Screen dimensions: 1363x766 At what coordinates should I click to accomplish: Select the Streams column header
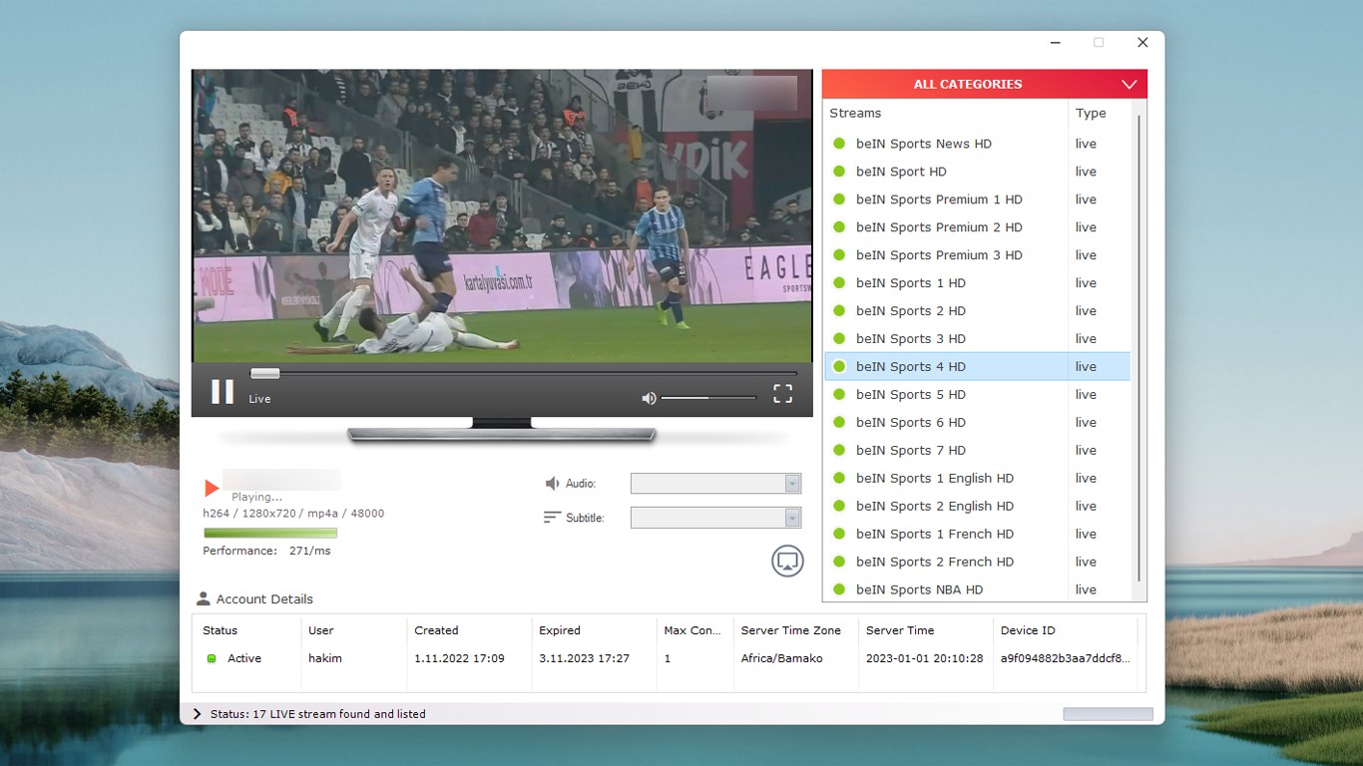tap(855, 113)
